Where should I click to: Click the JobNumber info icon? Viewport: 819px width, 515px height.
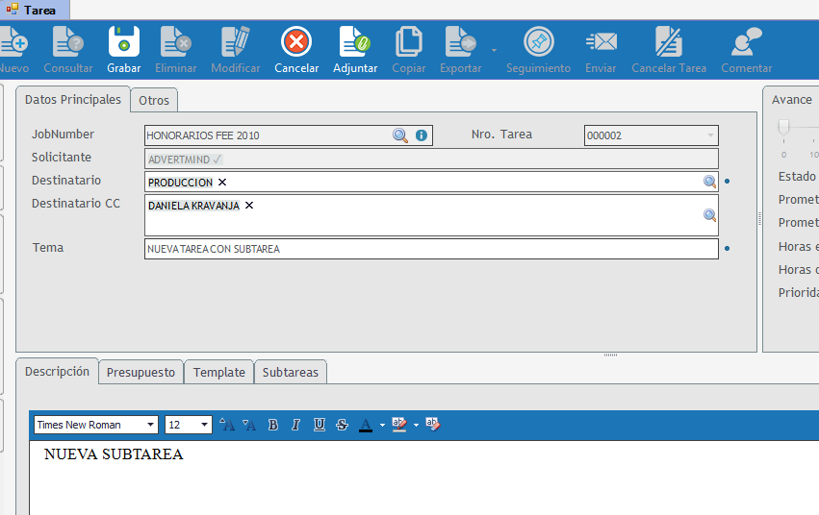pyautogui.click(x=421, y=135)
